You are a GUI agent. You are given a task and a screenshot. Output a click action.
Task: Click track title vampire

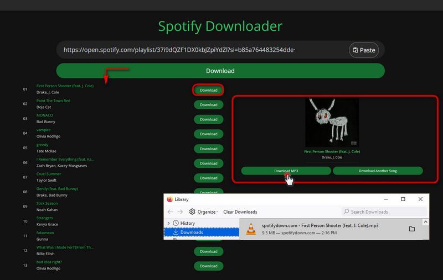click(x=44, y=130)
